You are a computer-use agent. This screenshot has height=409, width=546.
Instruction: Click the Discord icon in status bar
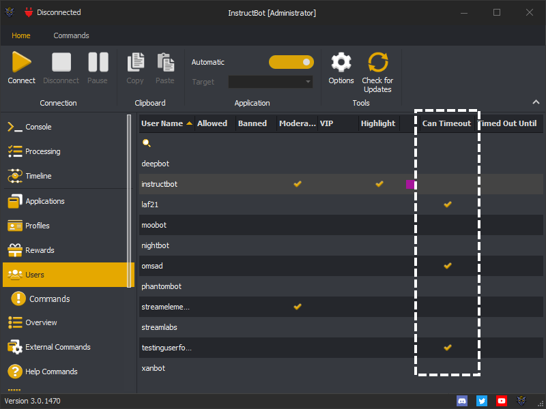[x=462, y=401]
